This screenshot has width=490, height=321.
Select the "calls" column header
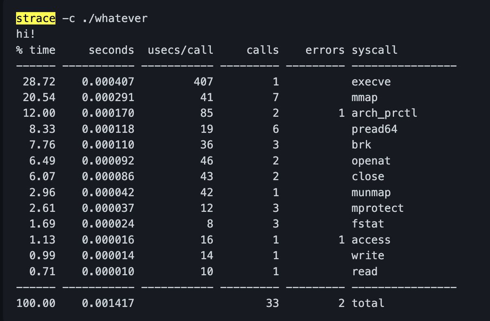(263, 50)
